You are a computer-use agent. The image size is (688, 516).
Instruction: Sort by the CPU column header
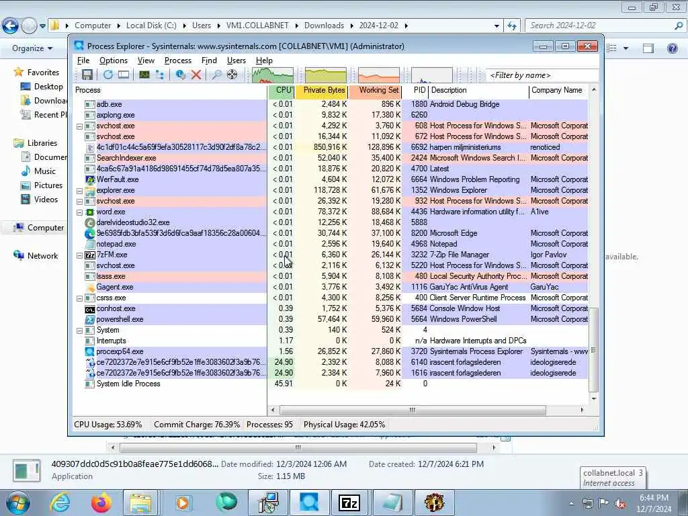281,90
